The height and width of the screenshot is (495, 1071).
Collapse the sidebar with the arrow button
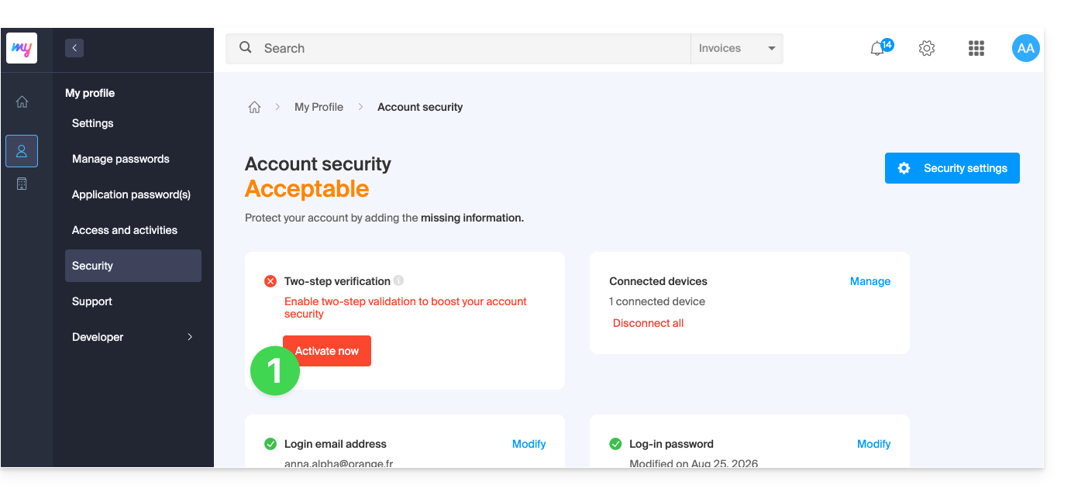74,48
